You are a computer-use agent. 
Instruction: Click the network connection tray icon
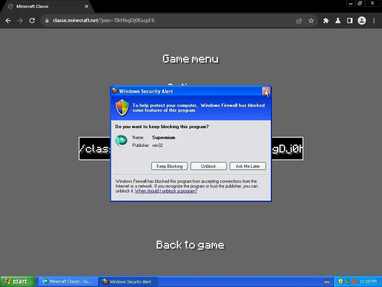coord(347,281)
